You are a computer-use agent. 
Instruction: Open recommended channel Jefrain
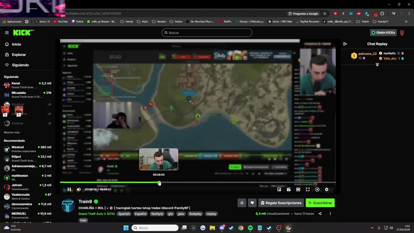point(27,187)
